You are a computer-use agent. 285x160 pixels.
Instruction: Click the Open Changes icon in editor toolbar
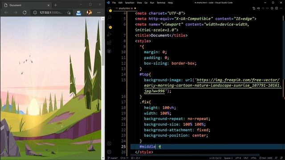[258, 8]
